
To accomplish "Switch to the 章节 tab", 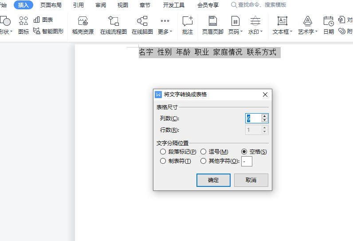I will tap(145, 5).
